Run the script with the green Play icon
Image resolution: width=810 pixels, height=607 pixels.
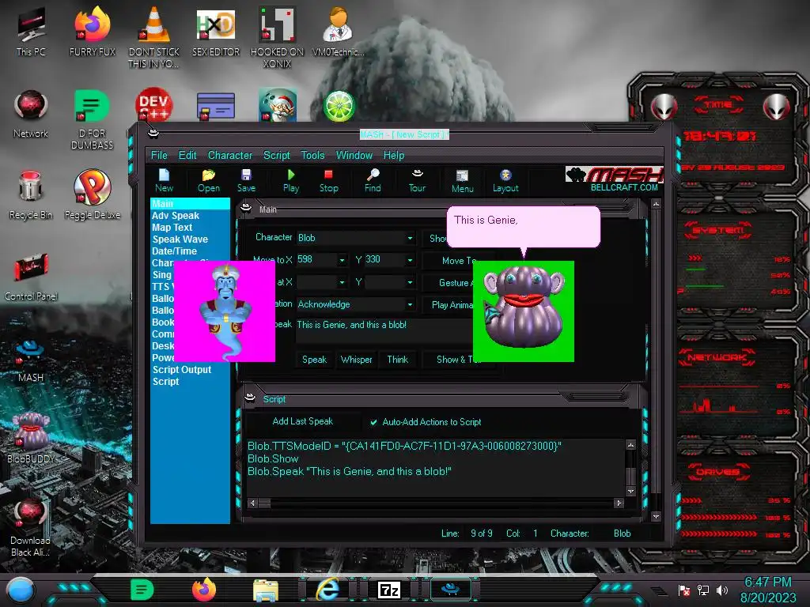click(x=291, y=181)
